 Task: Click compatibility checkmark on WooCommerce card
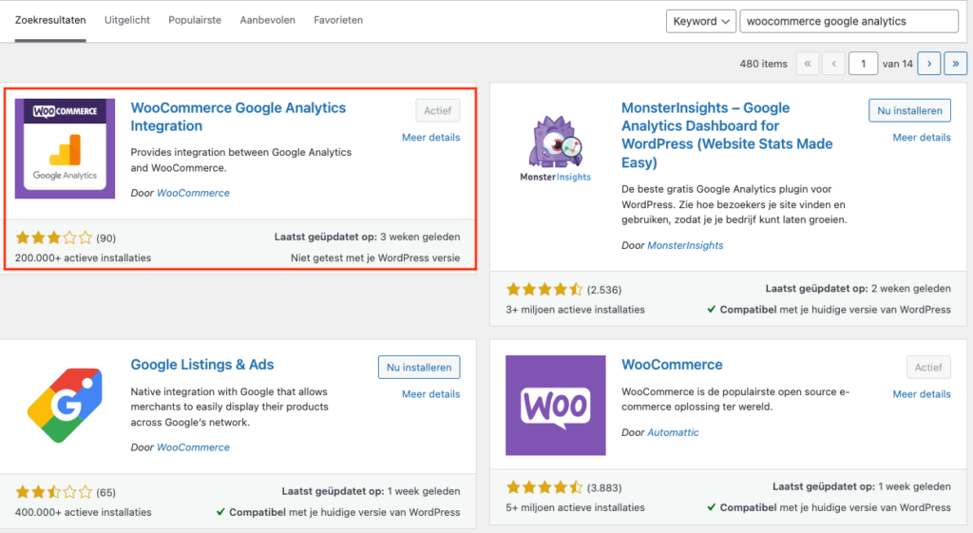(711, 507)
